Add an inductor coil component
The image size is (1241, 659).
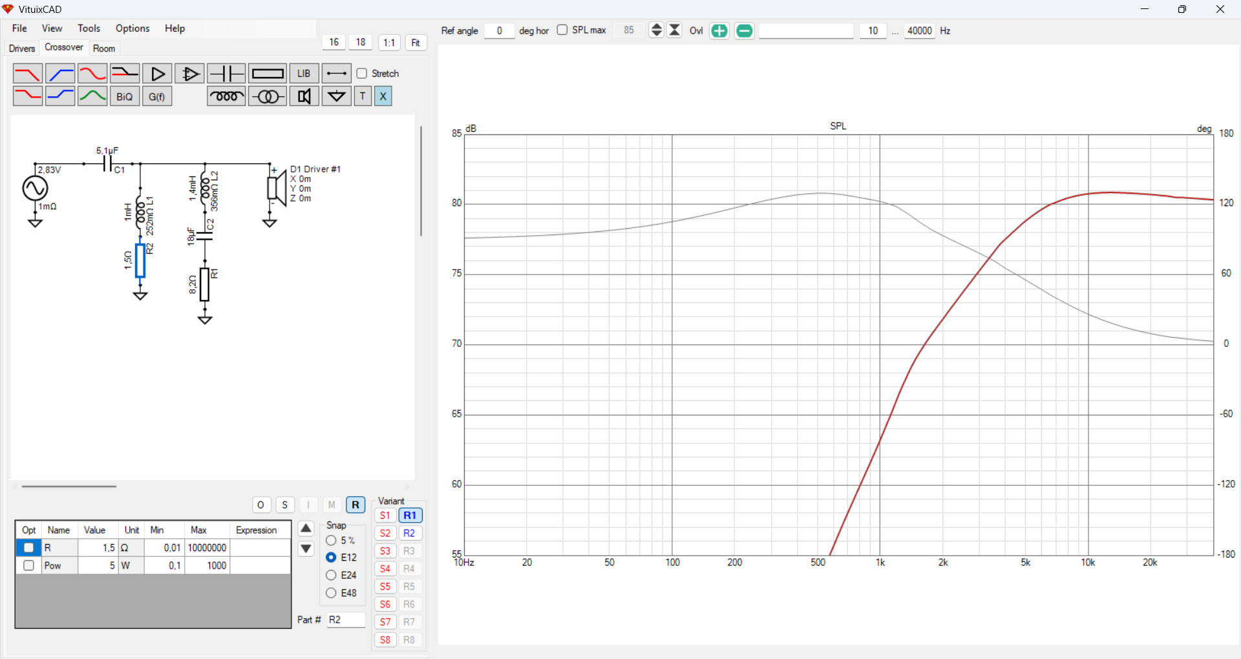[226, 96]
